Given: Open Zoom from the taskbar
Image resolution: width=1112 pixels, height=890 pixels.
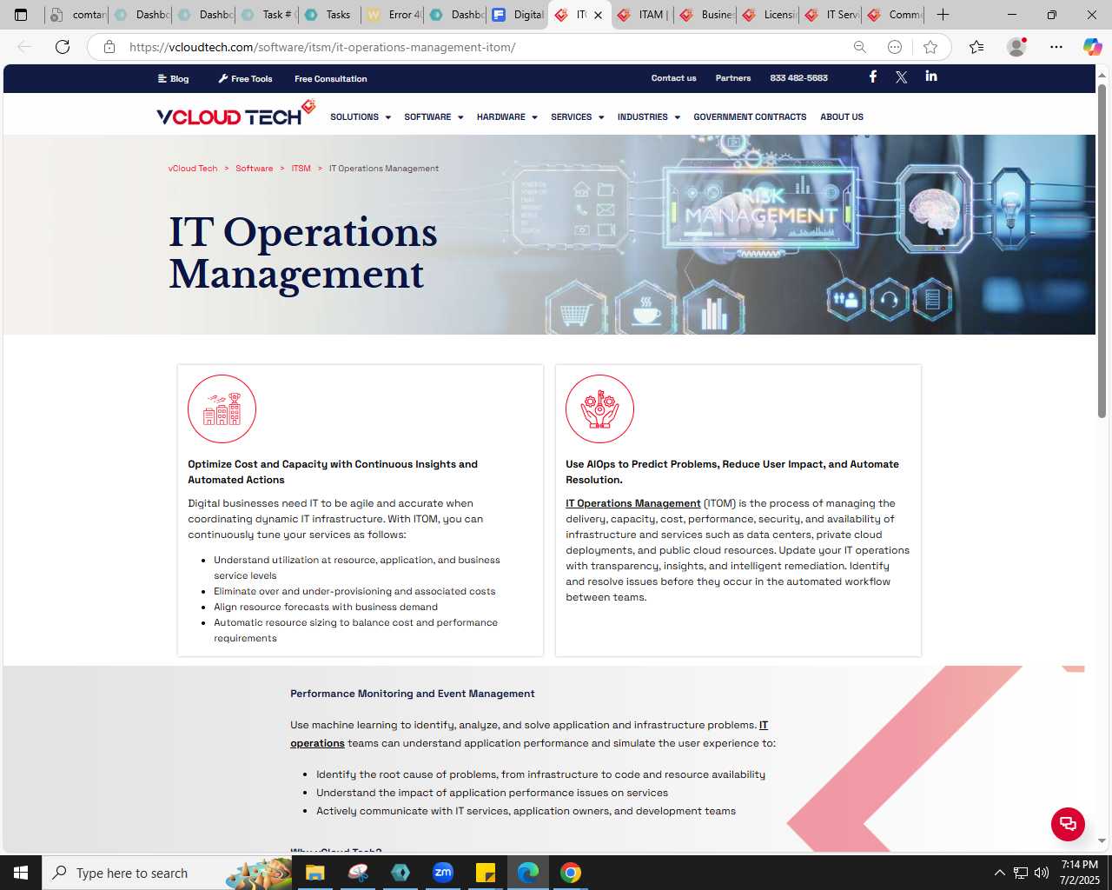Looking at the screenshot, I should 443,873.
